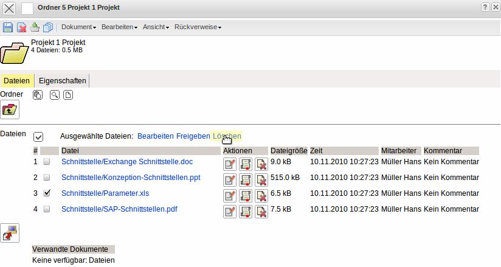Go up with the parent folder icon

[x=10, y=109]
